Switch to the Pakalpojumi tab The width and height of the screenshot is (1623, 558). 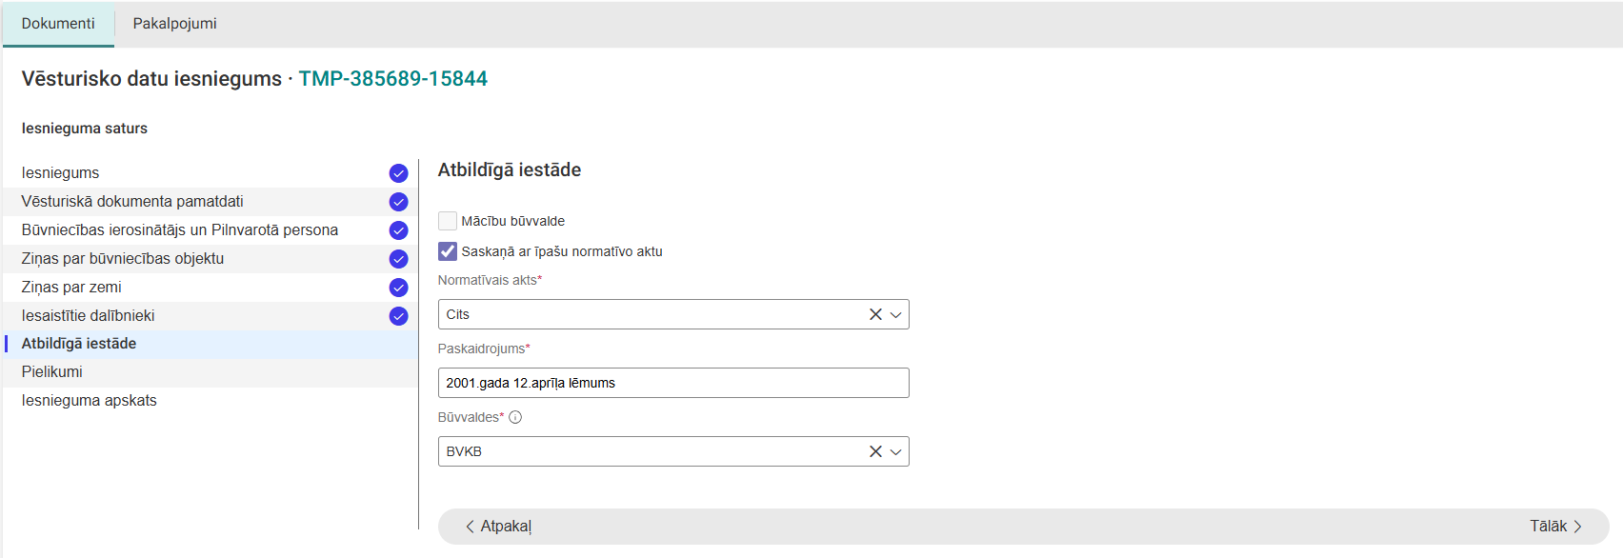tap(174, 24)
